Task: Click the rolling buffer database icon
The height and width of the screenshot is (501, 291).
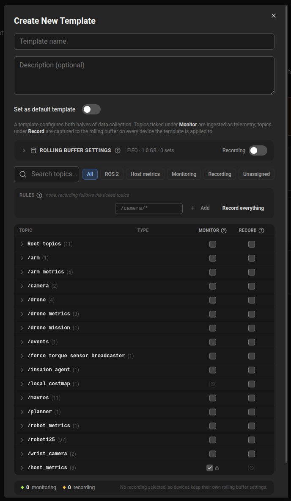Action: tap(33, 150)
